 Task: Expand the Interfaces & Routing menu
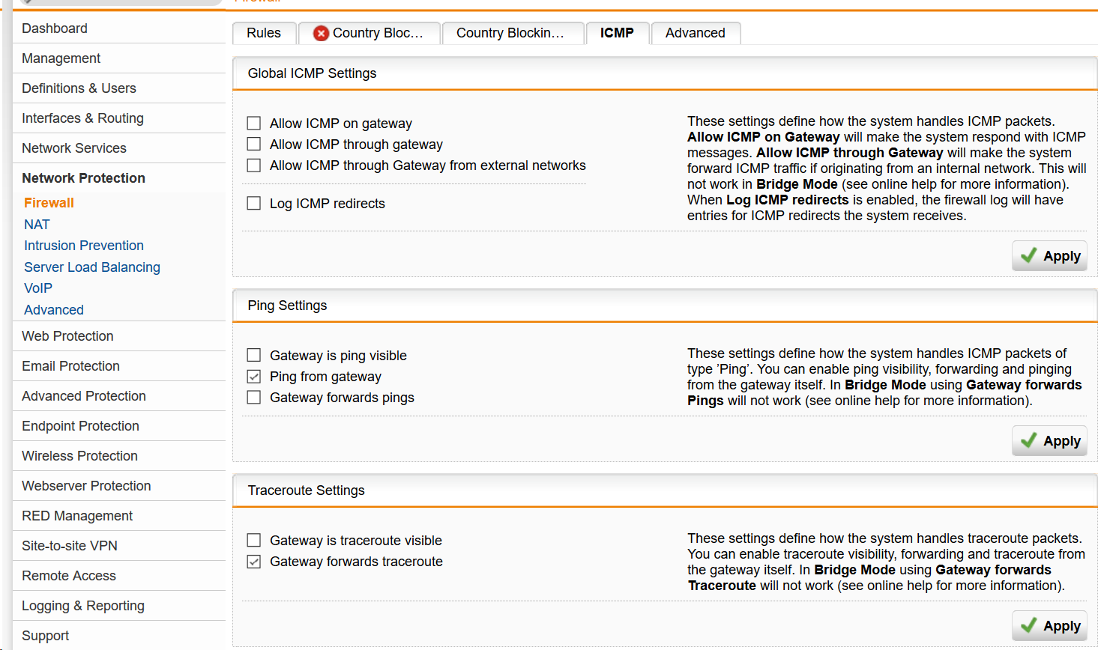point(82,118)
